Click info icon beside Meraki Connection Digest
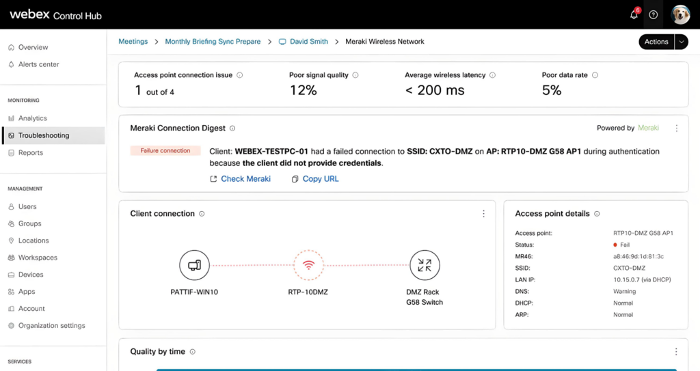The width and height of the screenshot is (700, 371). click(232, 128)
